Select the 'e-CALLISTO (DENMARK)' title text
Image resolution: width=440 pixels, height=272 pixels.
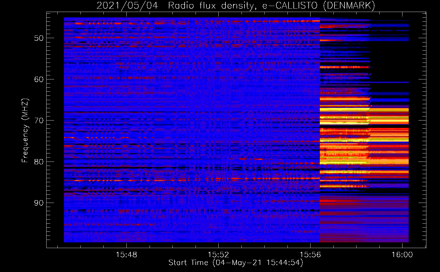[x=318, y=6]
